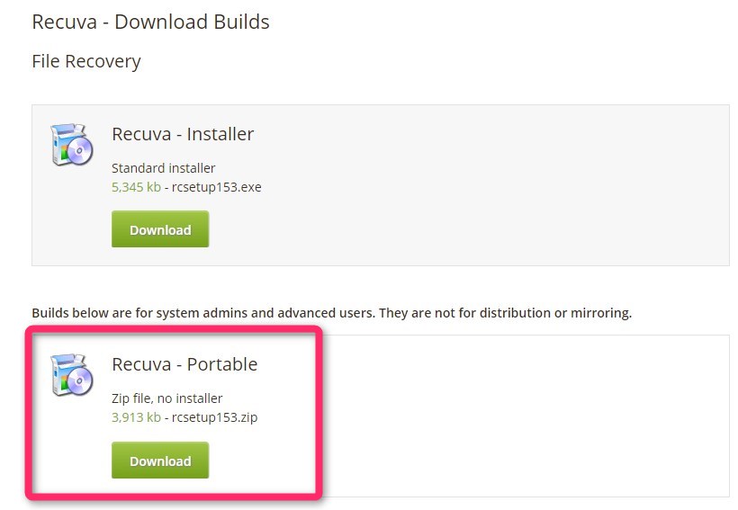738x510 pixels.
Task: Click the "Builds below are for system admins" notice
Action: pos(332,313)
